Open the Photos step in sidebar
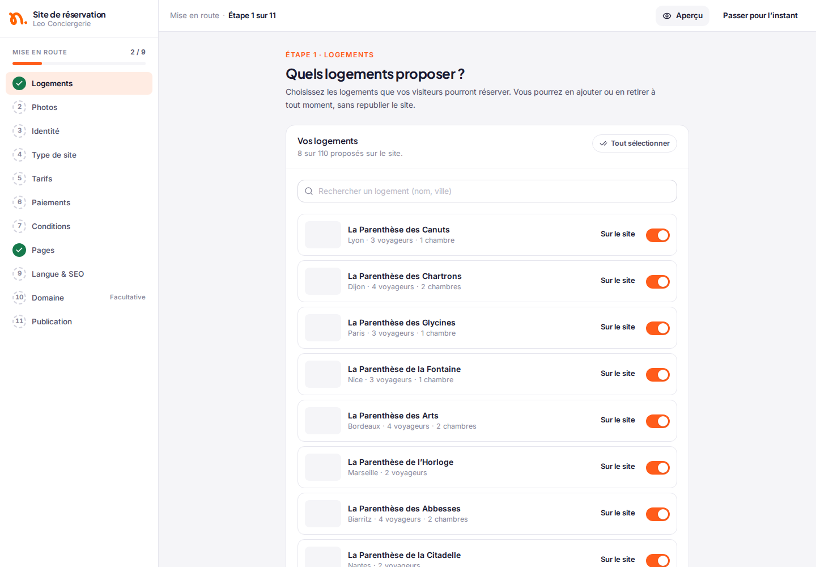 [79, 107]
